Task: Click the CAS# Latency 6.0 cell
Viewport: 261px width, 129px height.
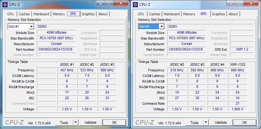Action: coord(67,75)
